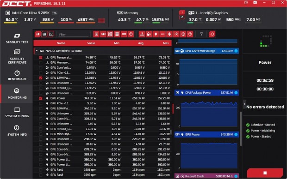Click the sensor table vertical scrollbar
Screen dimensions: 287x179
pyautogui.click(x=171, y=132)
